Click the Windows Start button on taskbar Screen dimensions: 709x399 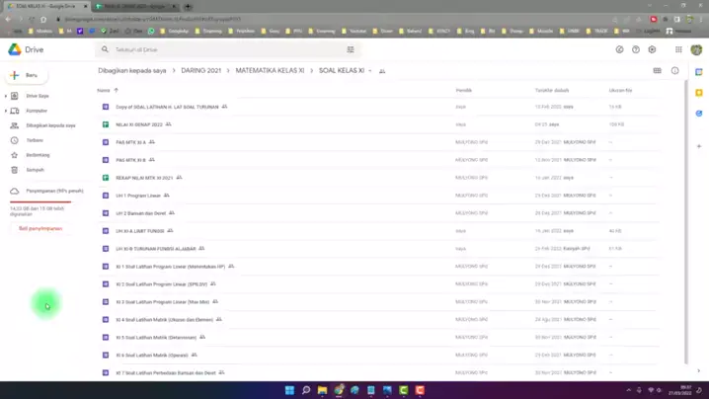(x=289, y=390)
